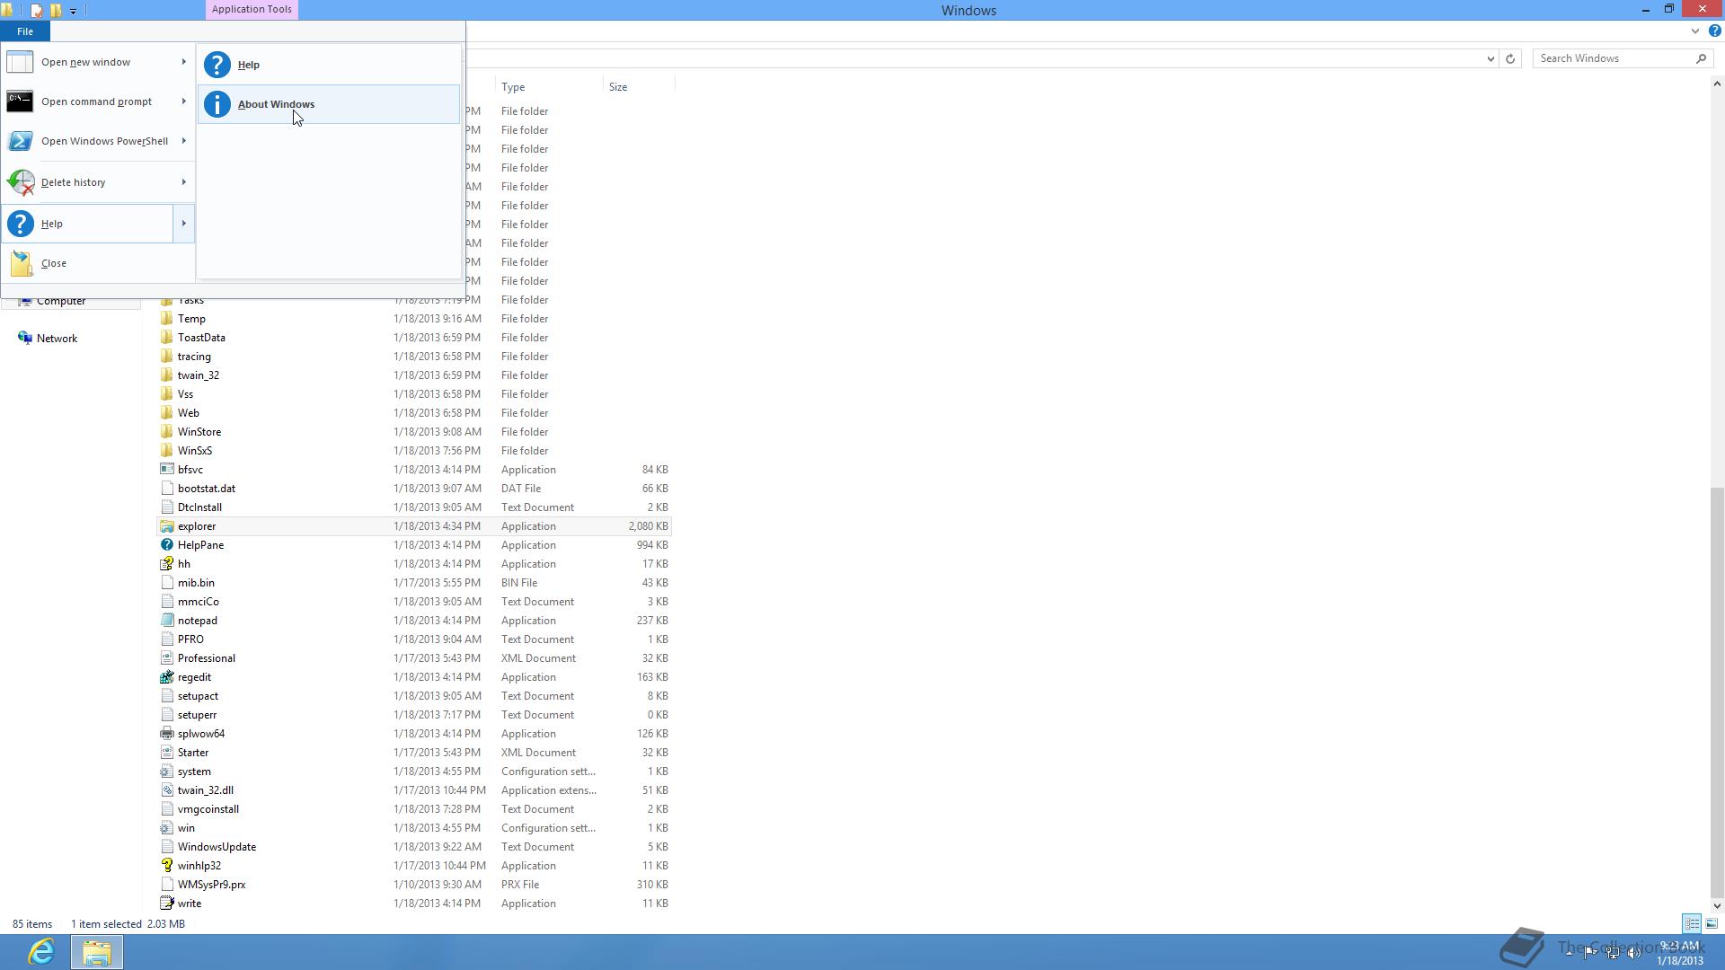Select the Professional XML document
The height and width of the screenshot is (970, 1725).
[206, 658]
